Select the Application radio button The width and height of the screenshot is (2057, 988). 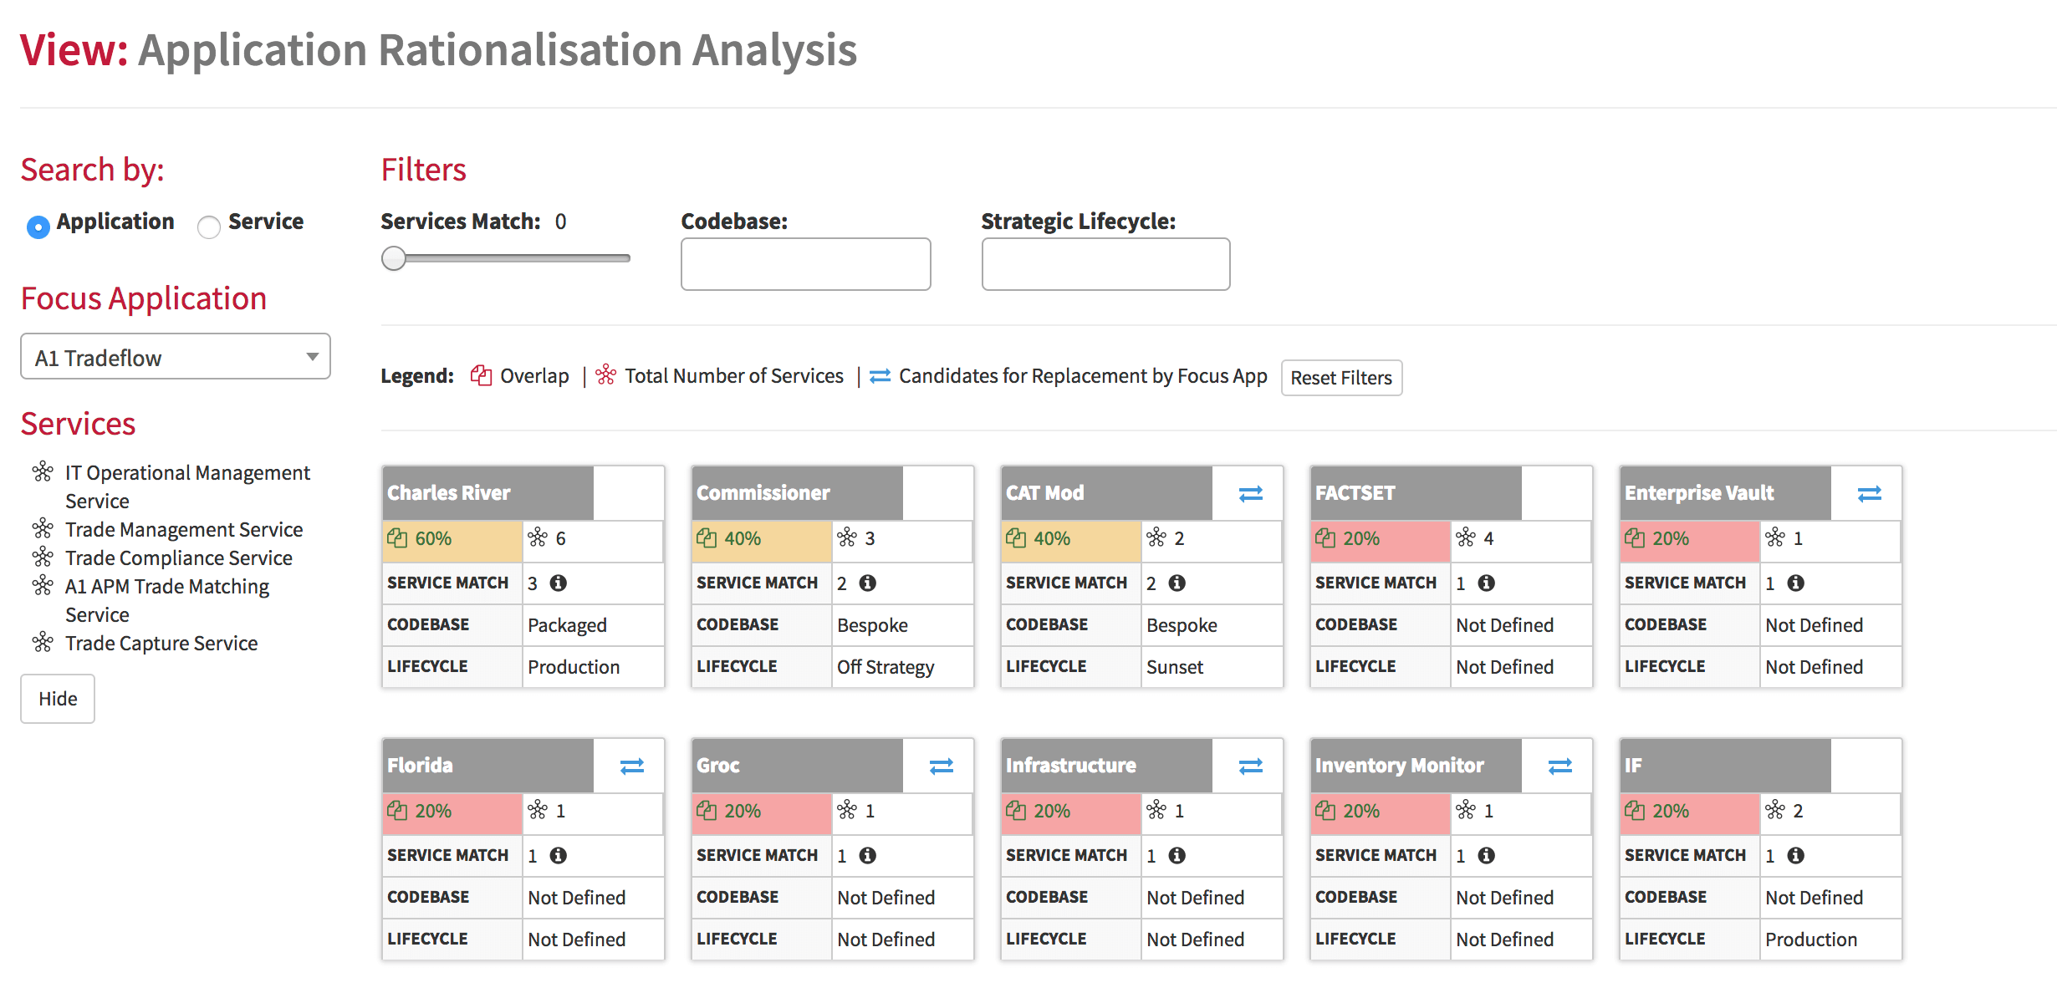pyautogui.click(x=38, y=227)
